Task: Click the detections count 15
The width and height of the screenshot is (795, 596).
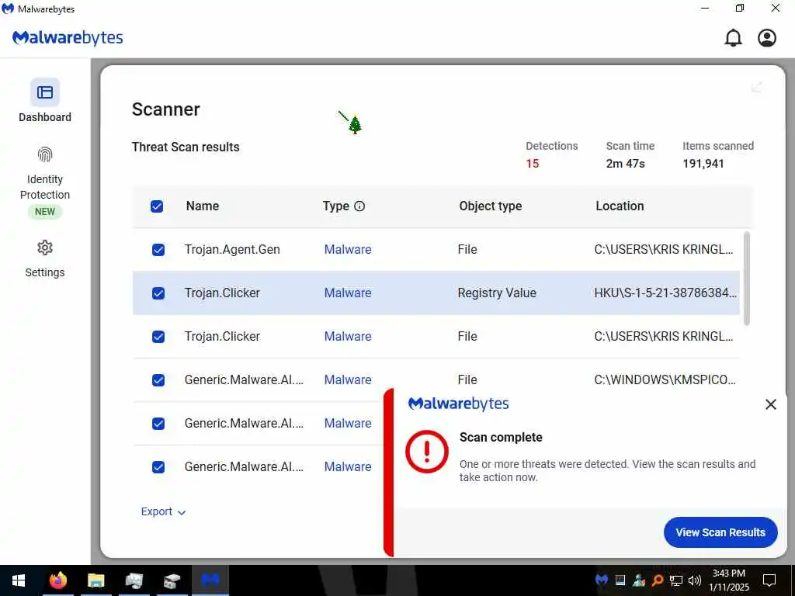Action: (533, 164)
